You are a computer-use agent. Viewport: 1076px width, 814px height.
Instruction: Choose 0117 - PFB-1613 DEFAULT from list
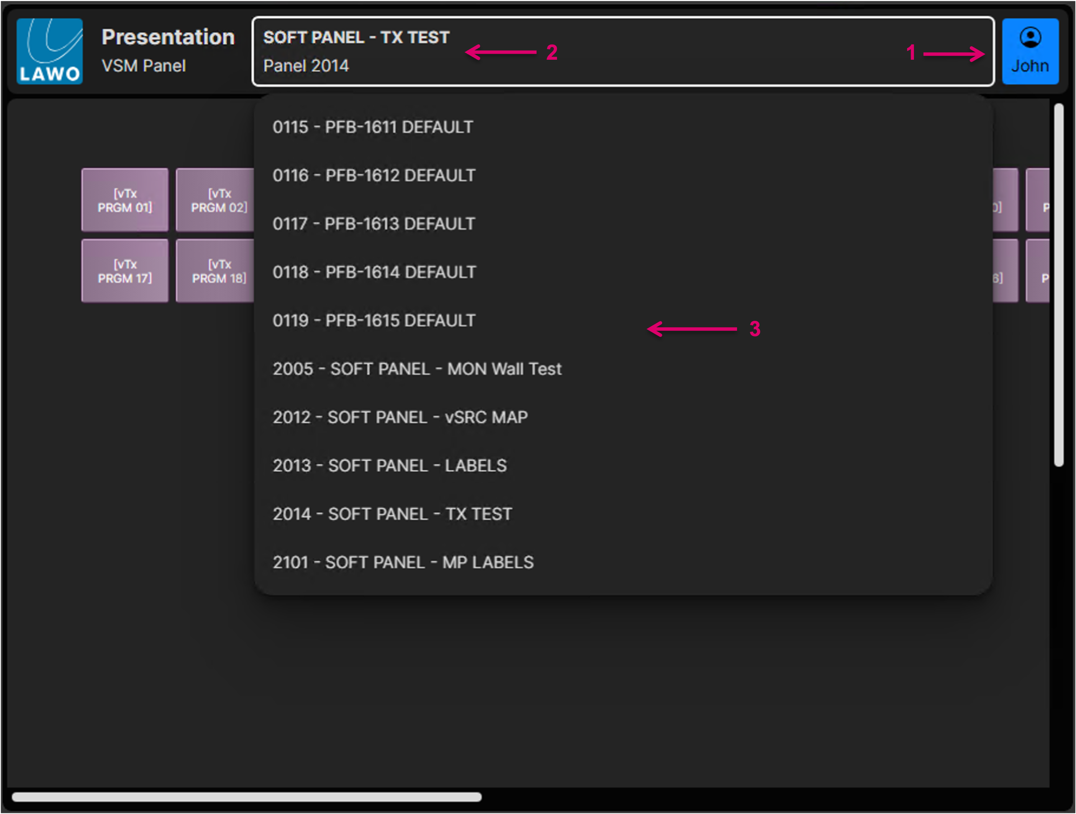pyautogui.click(x=373, y=224)
